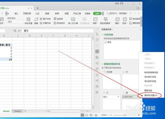
Task: Switch to the Sheet2 tab
Action: coord(6,111)
